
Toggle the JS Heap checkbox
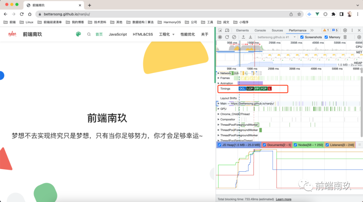[219, 145]
